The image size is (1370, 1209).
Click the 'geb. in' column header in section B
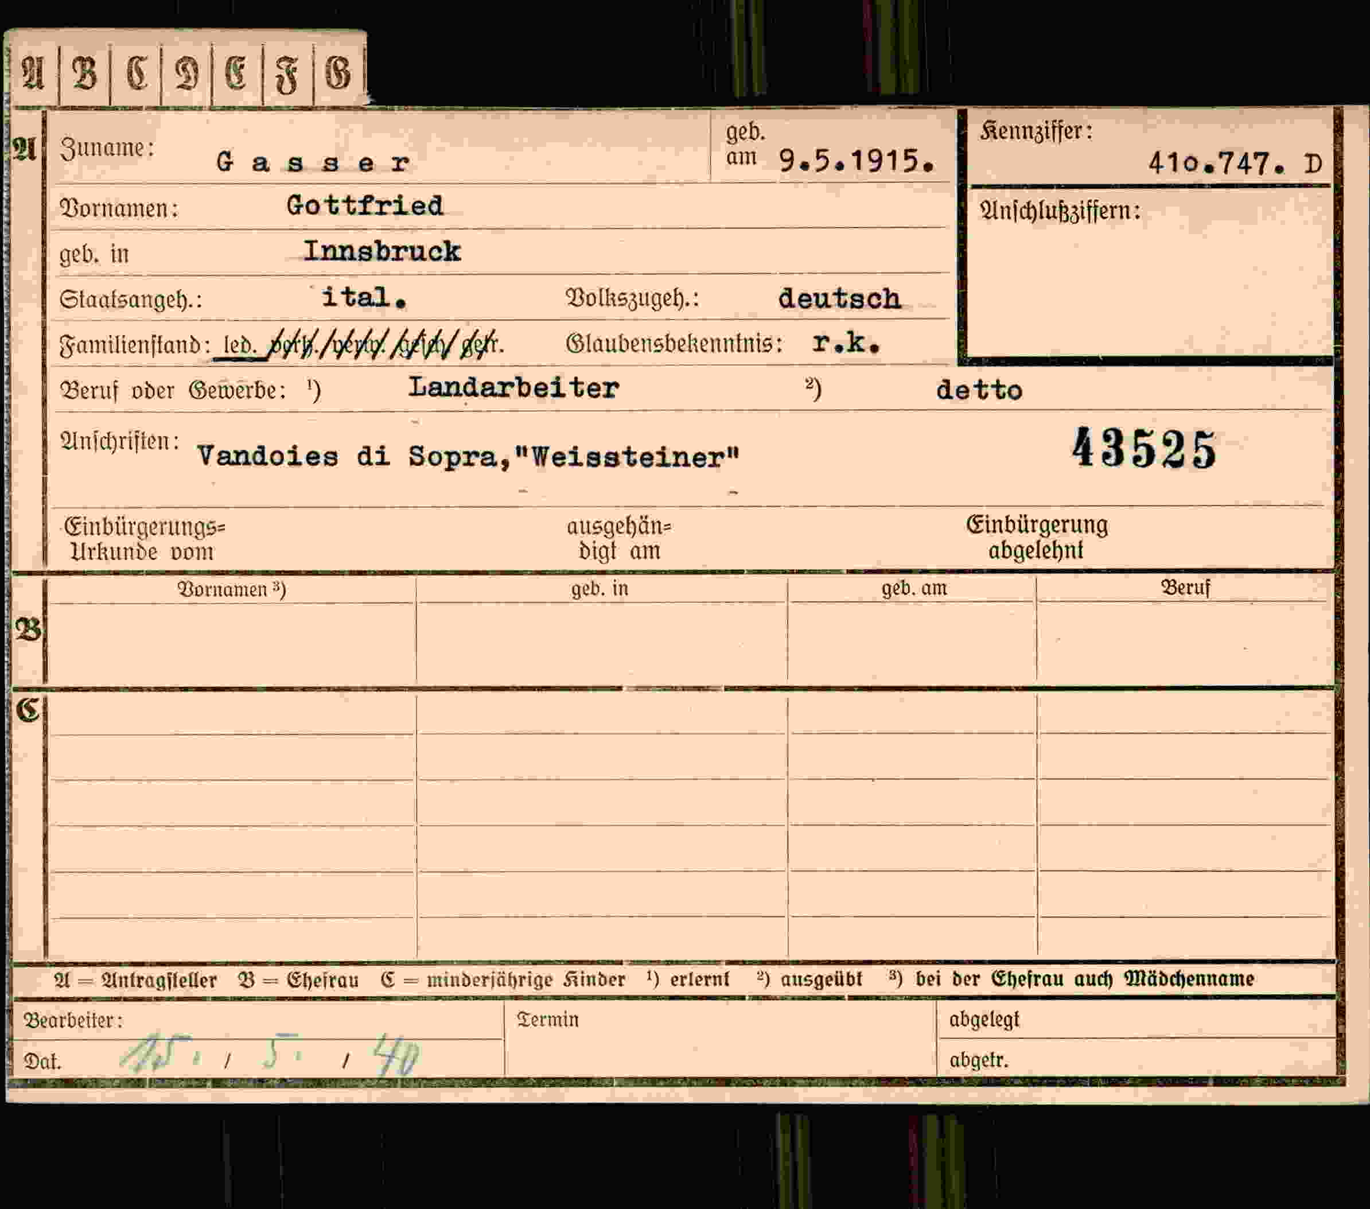tap(600, 589)
